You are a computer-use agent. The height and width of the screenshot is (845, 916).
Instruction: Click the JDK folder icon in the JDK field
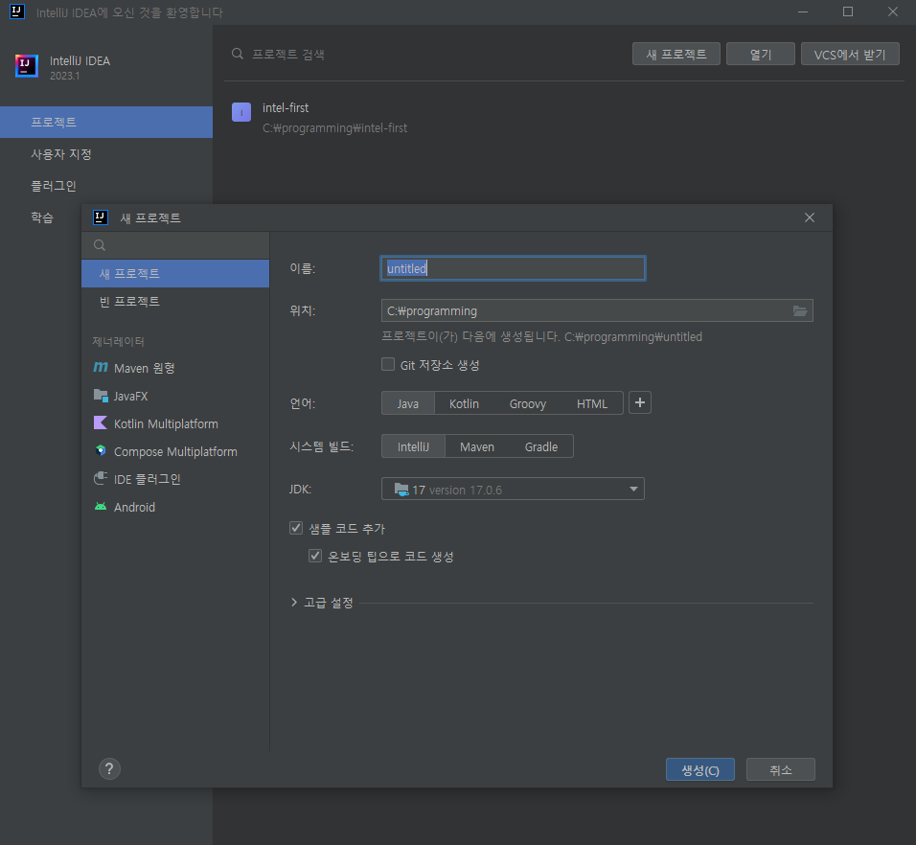[401, 490]
